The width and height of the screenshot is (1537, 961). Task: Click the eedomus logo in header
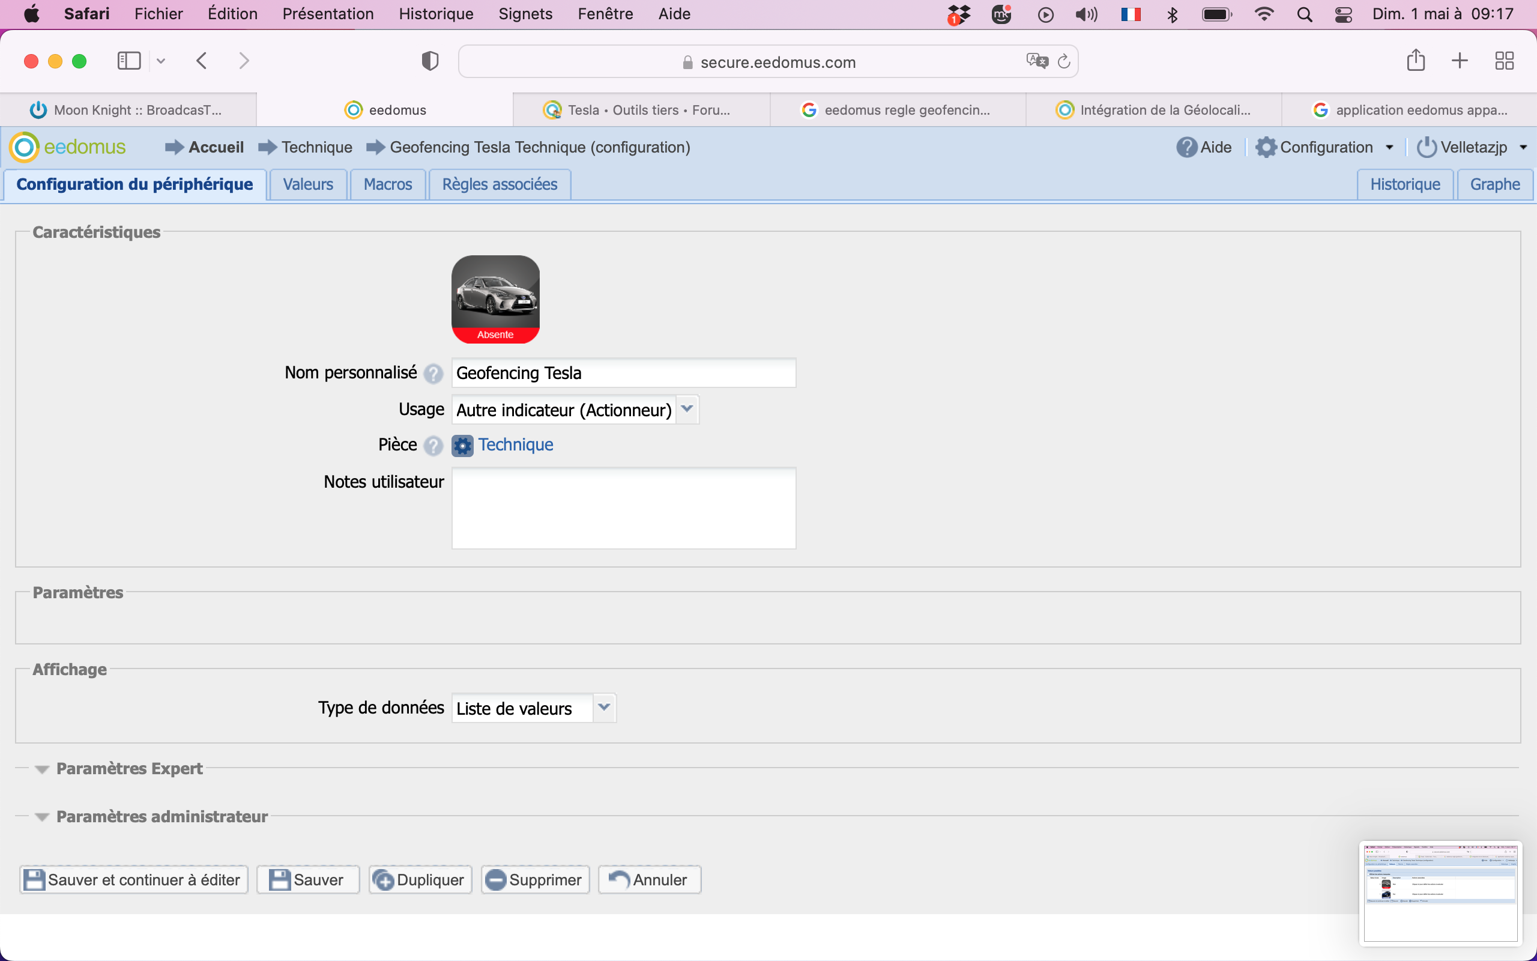pyautogui.click(x=68, y=147)
